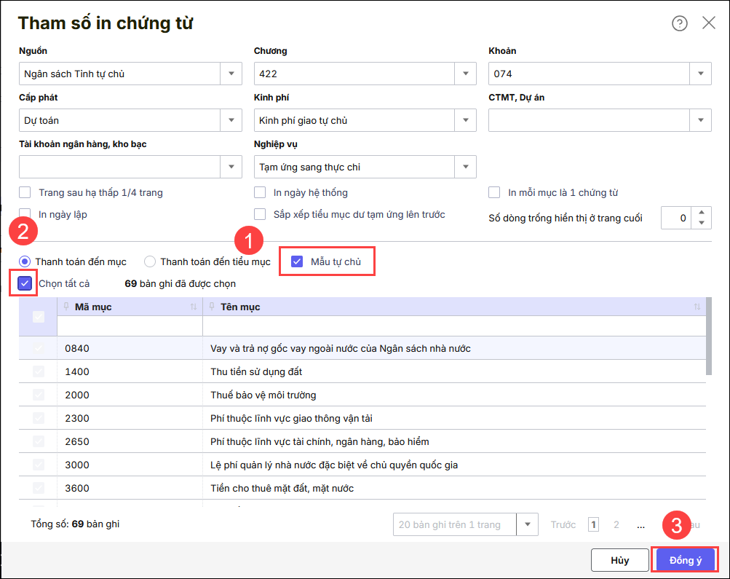Toggle Chọn tất cả checkbox
Screen dimensions: 730x579
[x=25, y=283]
